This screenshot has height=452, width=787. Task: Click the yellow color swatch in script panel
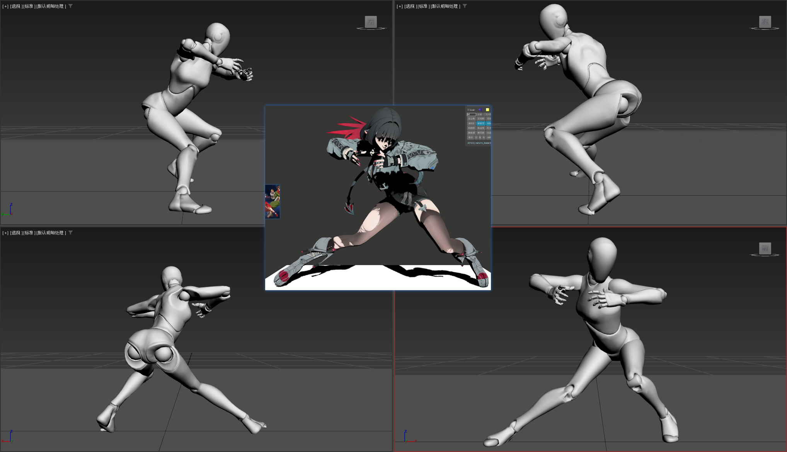pos(487,110)
